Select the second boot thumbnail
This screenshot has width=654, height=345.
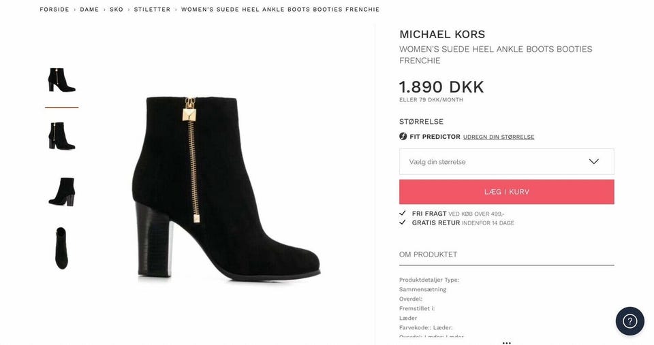(x=62, y=136)
